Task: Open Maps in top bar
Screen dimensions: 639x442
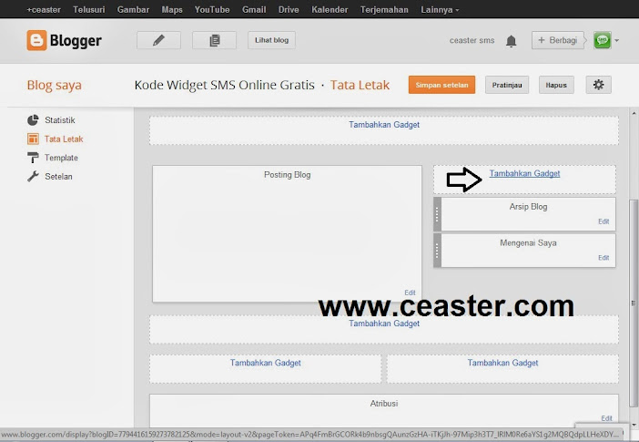Action: point(172,9)
